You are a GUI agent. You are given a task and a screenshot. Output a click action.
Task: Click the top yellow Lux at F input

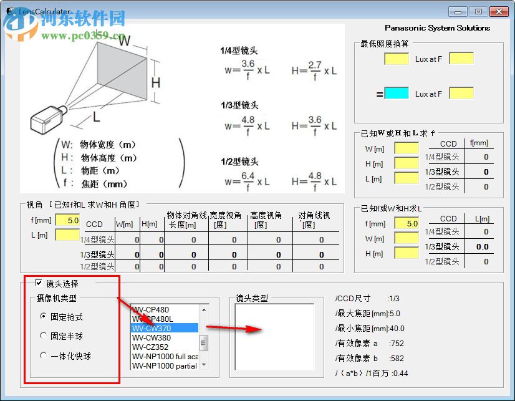tap(398, 59)
